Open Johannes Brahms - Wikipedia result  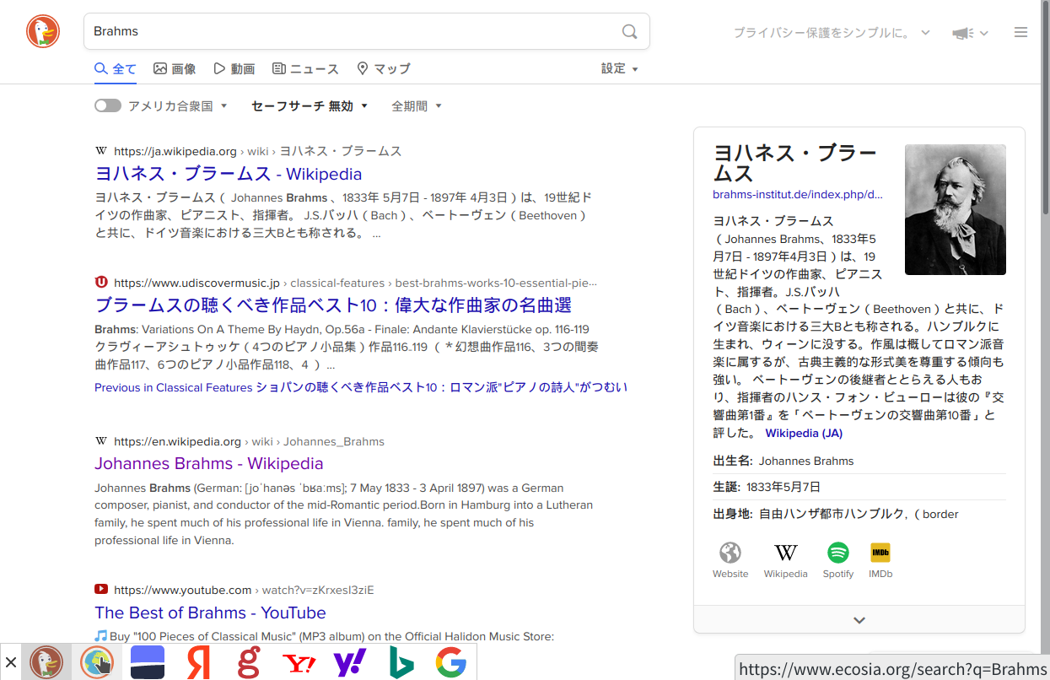(209, 463)
